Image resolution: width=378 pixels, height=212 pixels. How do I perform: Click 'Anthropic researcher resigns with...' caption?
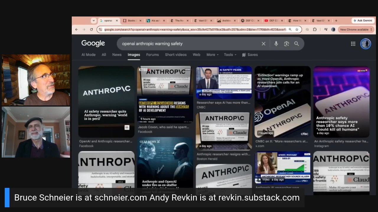pos(224,154)
